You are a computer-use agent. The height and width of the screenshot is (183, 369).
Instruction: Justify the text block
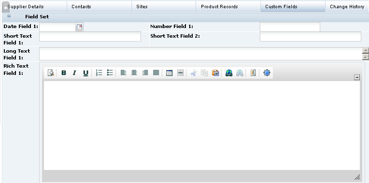pyautogui.click(x=156, y=73)
